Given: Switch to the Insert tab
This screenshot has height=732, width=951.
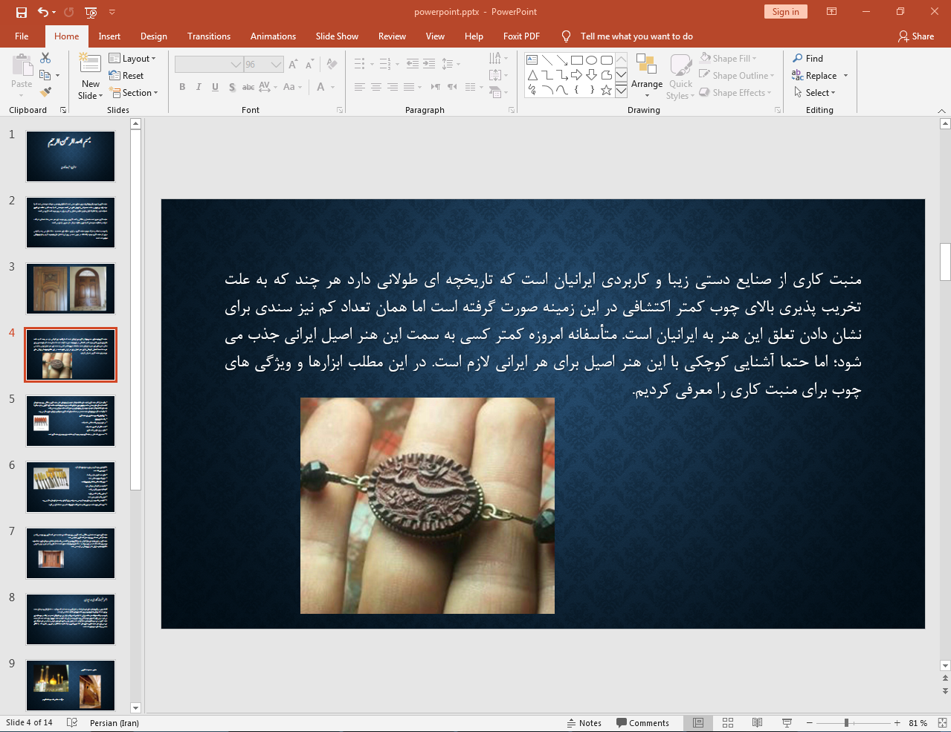Looking at the screenshot, I should (109, 36).
